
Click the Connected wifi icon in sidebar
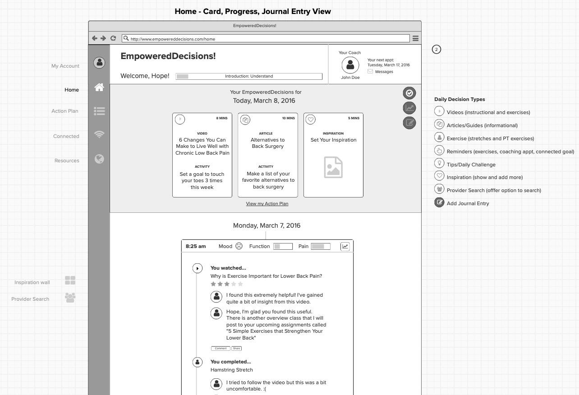99,134
